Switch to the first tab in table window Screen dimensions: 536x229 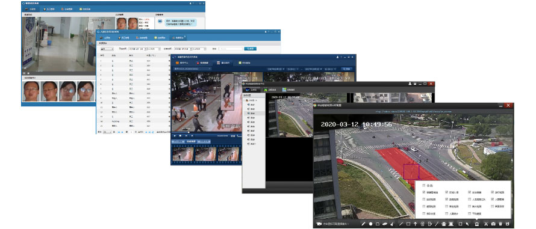105,38
